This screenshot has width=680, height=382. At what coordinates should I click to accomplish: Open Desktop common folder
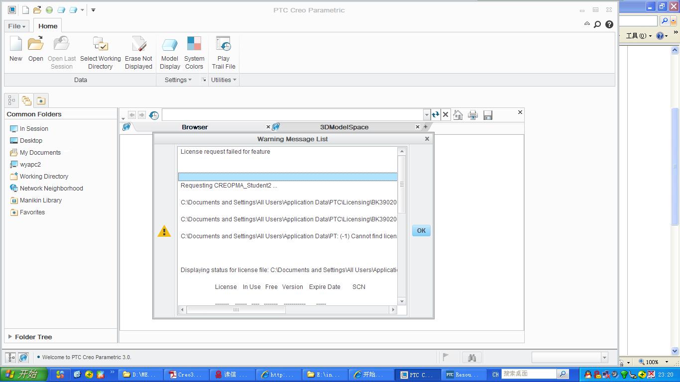coord(26,140)
